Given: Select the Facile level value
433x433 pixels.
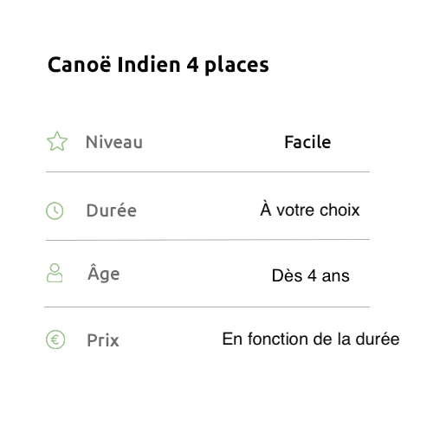Looking at the screenshot, I should 307,142.
